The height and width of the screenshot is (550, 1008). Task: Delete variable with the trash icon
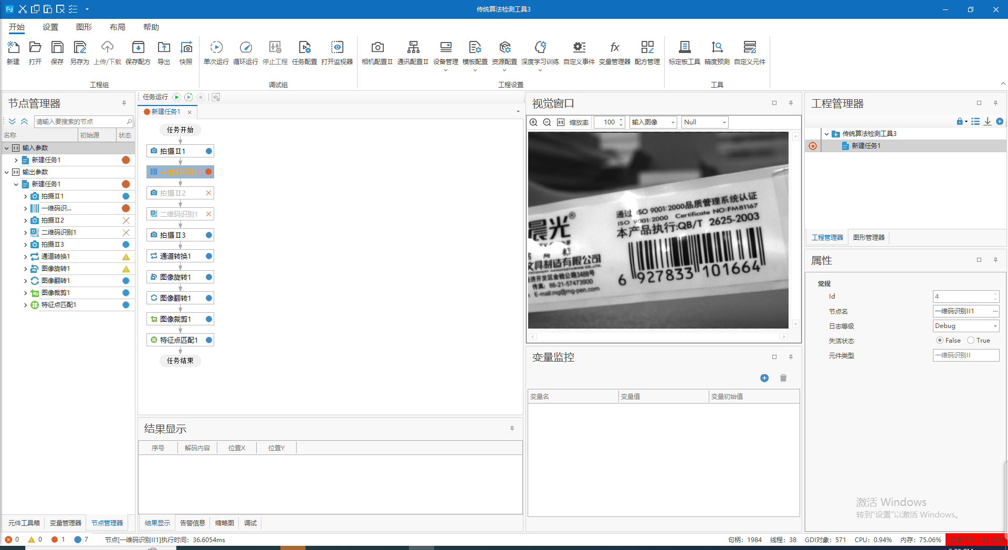pyautogui.click(x=783, y=378)
